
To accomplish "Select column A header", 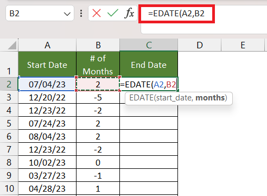I will point(47,45).
